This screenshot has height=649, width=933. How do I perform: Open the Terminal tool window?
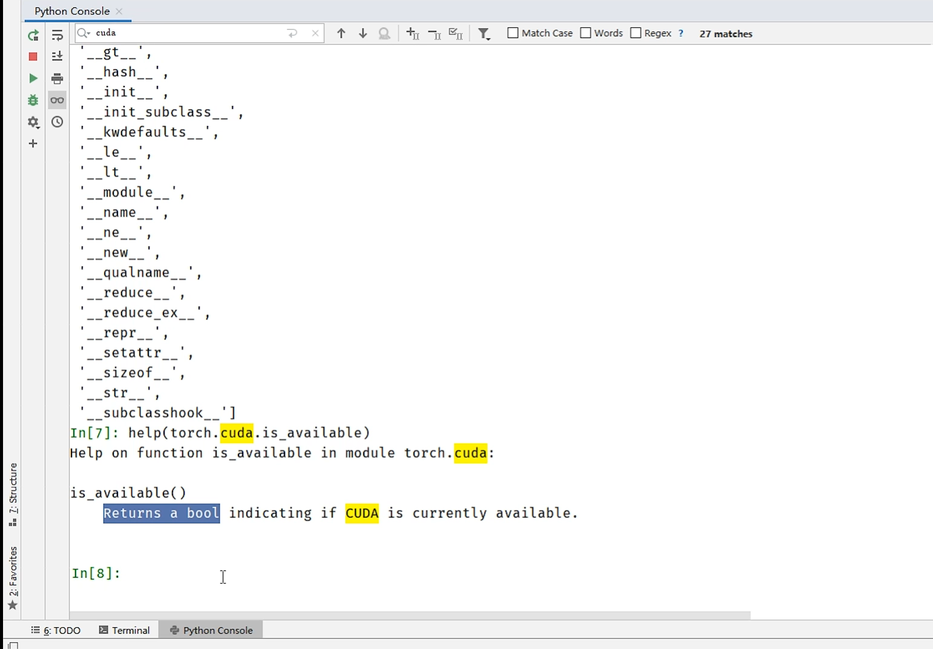pyautogui.click(x=125, y=630)
